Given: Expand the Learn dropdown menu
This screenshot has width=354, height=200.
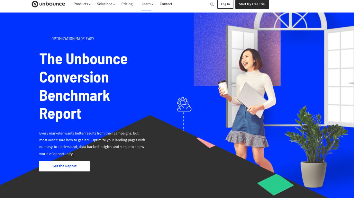Looking at the screenshot, I should point(147,4).
